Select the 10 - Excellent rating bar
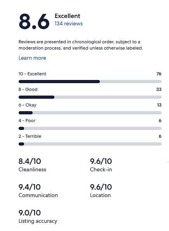Viewport: 169px width, 231px height. (90, 82)
